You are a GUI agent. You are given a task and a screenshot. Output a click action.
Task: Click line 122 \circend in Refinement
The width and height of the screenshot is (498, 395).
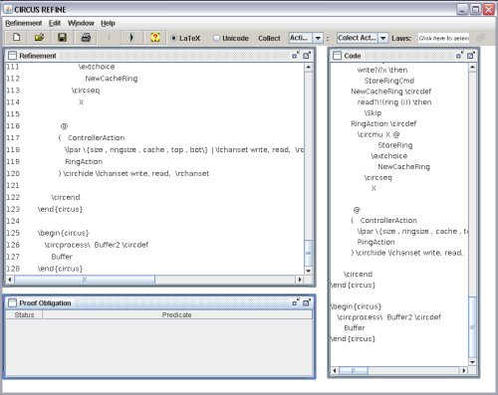(x=66, y=197)
